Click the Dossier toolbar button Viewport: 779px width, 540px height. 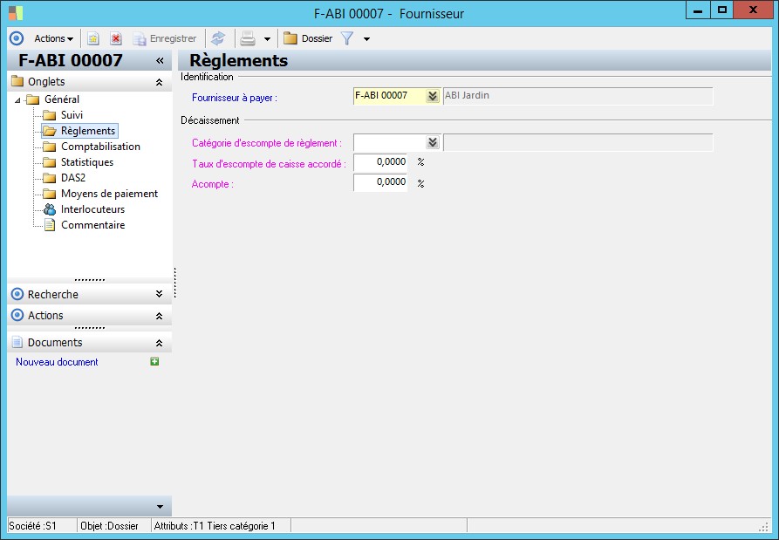point(308,38)
